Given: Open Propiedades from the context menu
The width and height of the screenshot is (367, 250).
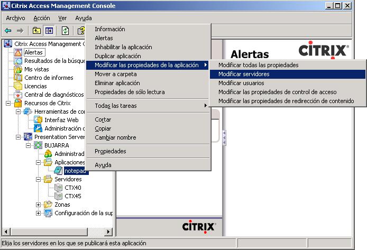Looking at the screenshot, I should click(149, 151).
